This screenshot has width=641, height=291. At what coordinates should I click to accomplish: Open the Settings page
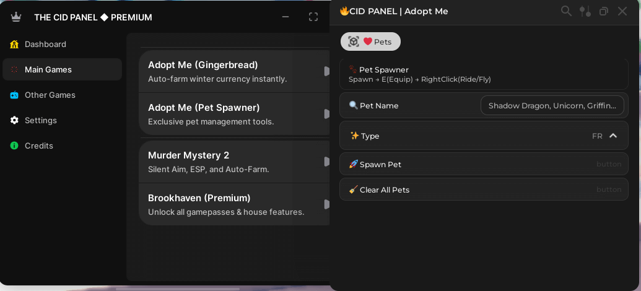(62, 120)
